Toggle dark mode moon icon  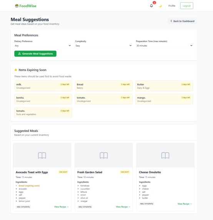click(160, 6)
